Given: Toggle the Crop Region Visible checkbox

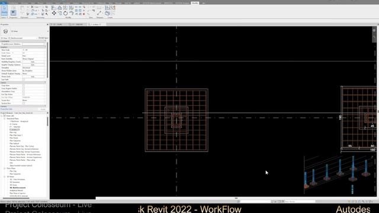Looking at the screenshot, I should (x=24, y=88).
